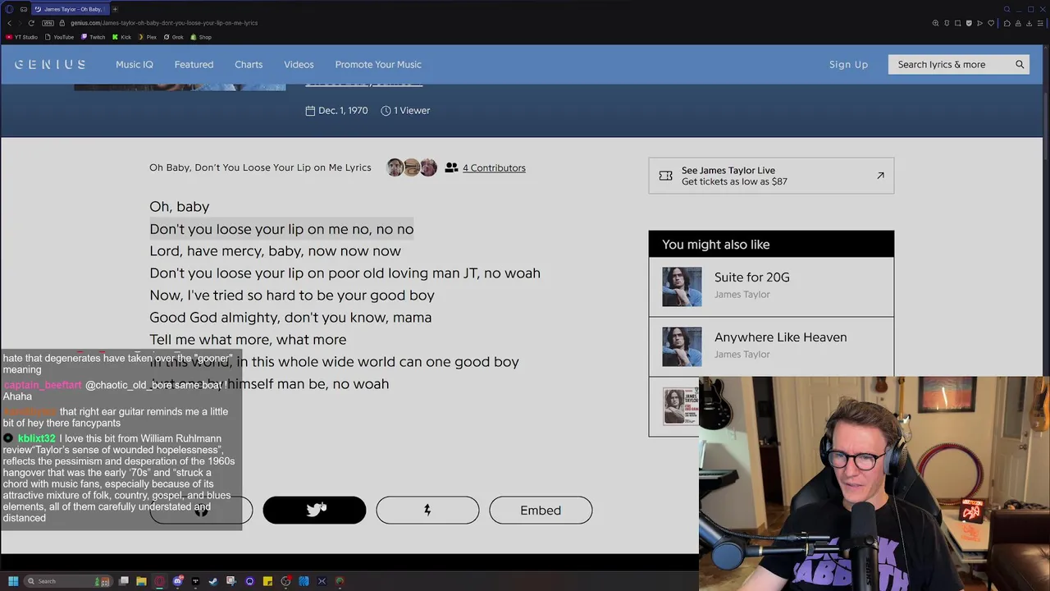Click the ticket banner external arrow icon
1050x591 pixels.
coord(880,175)
